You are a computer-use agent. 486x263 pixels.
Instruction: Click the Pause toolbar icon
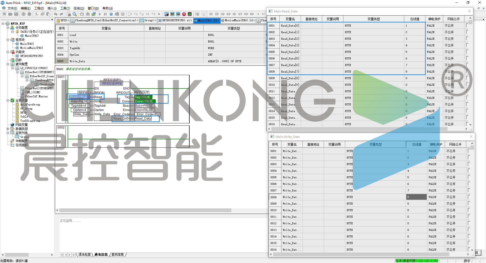[x=105, y=14]
